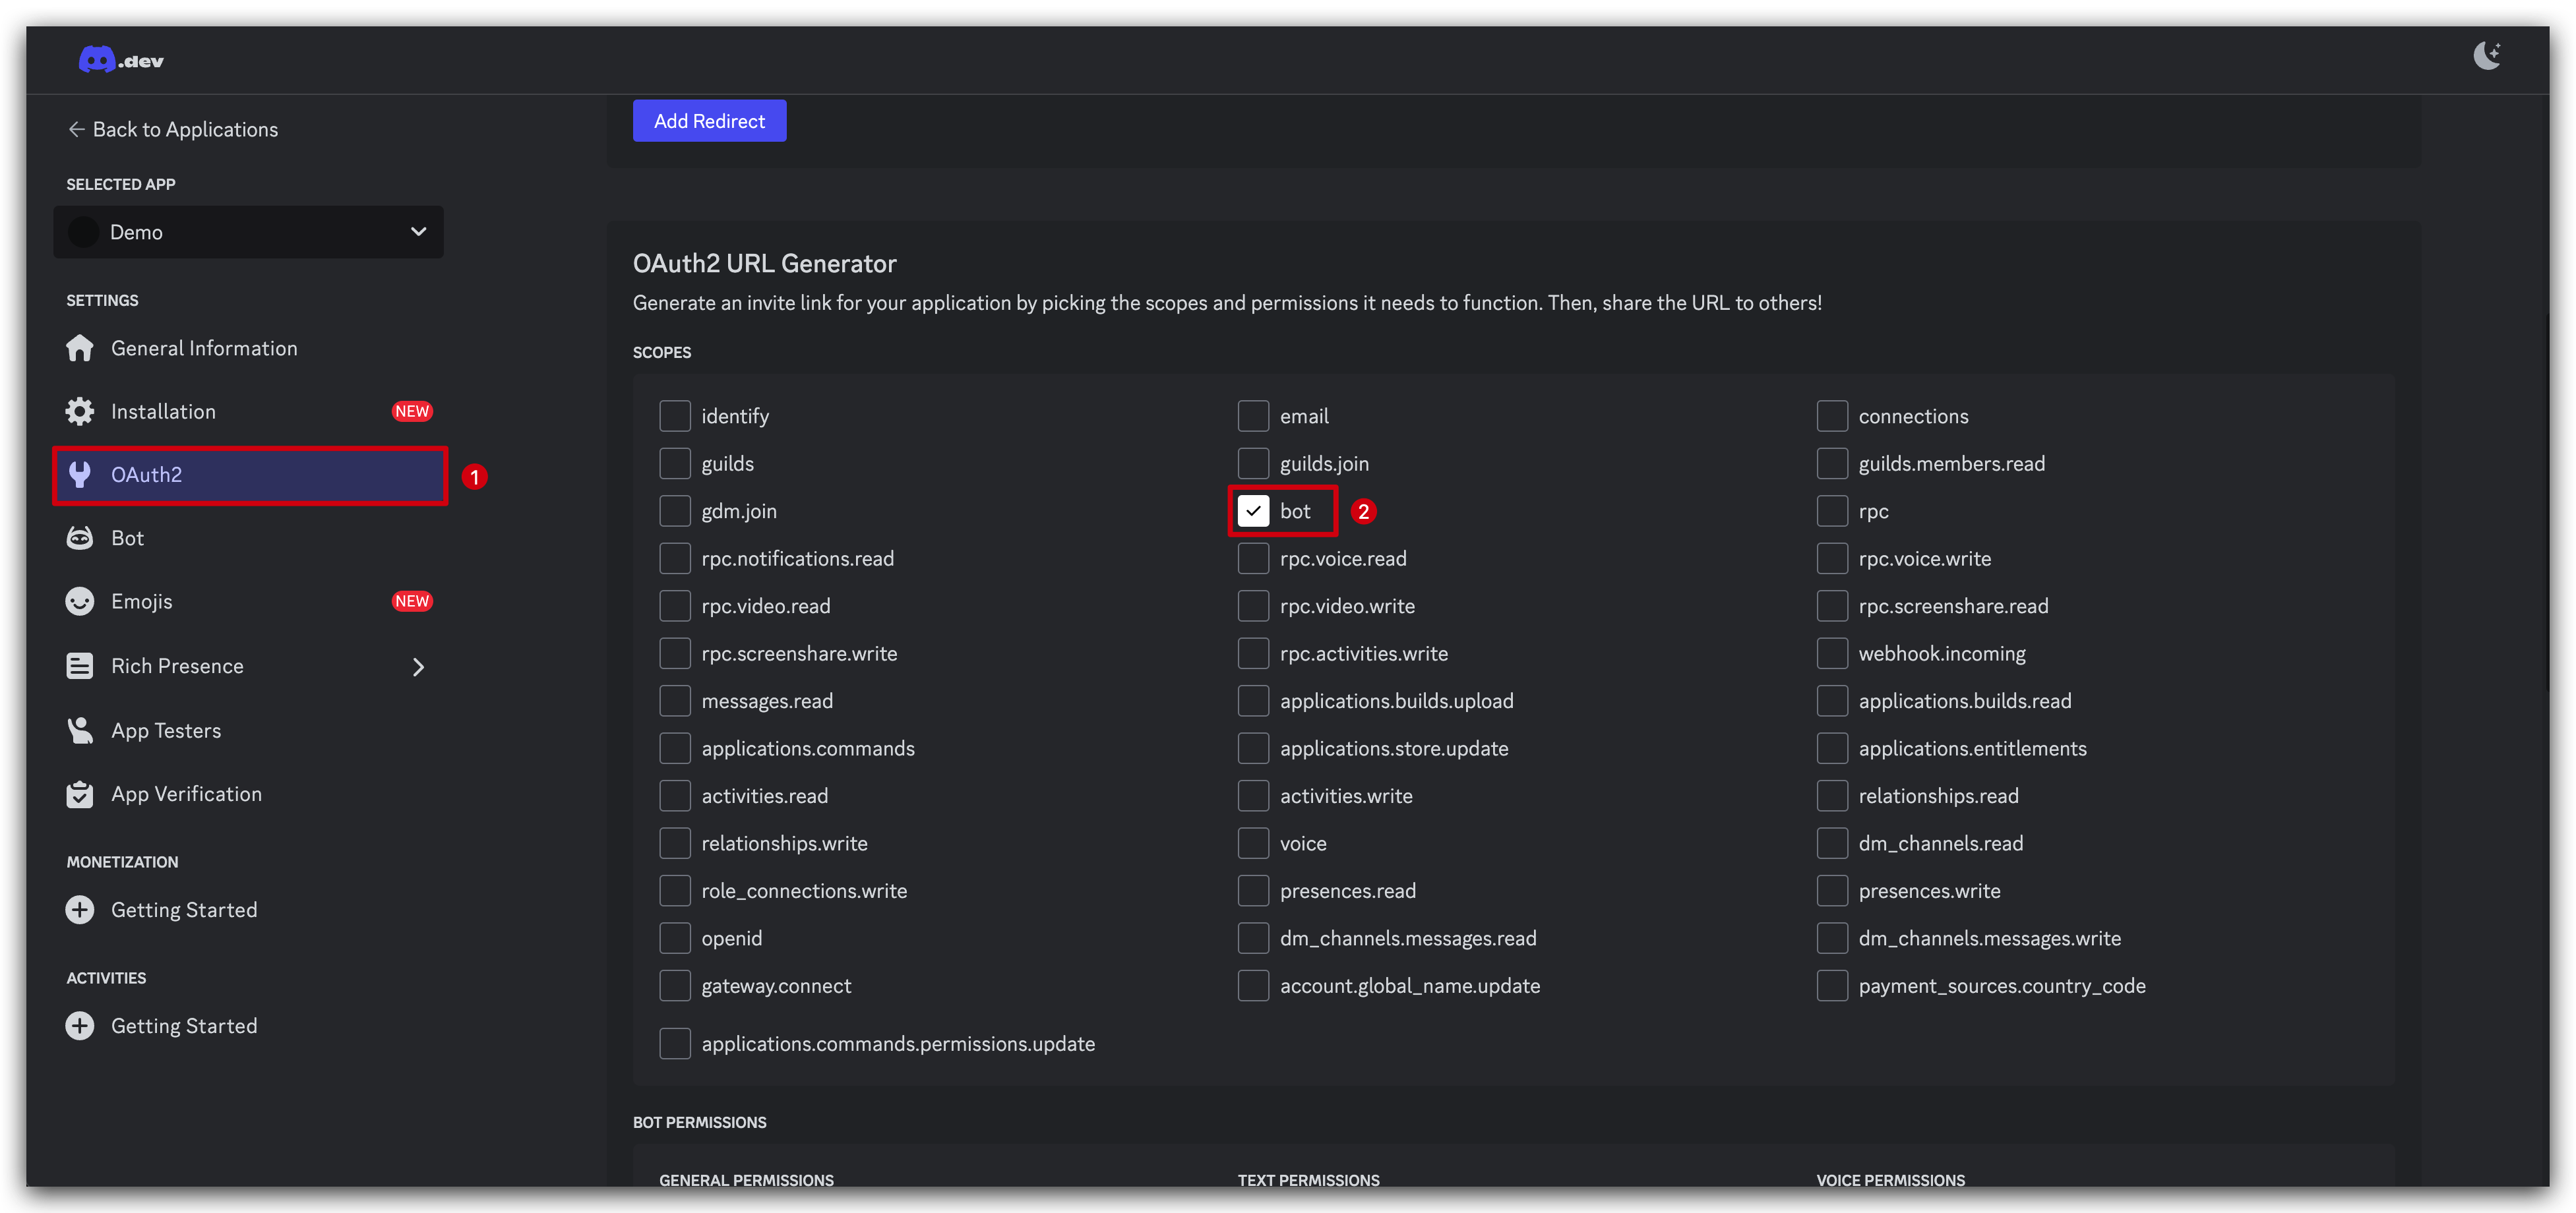Expand the Rich Presence submenu chevron
The height and width of the screenshot is (1213, 2576).
(419, 667)
